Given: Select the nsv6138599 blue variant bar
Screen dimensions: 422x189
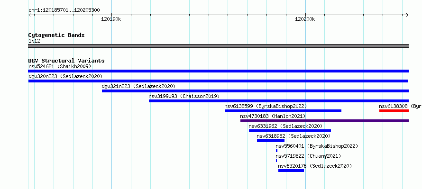Looking at the screenshot, I should [283, 111].
